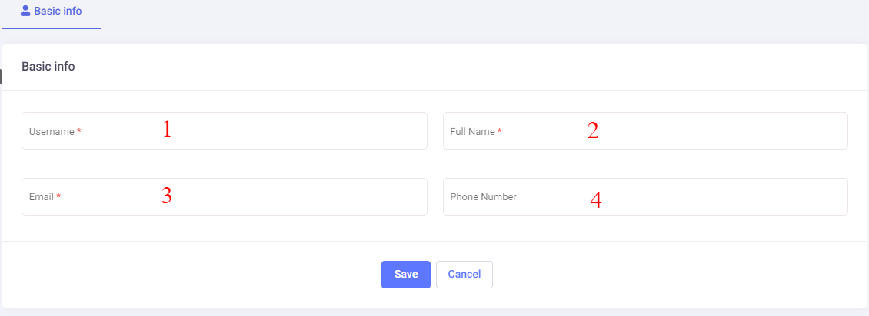Click the red number 3 annotation

click(x=167, y=196)
